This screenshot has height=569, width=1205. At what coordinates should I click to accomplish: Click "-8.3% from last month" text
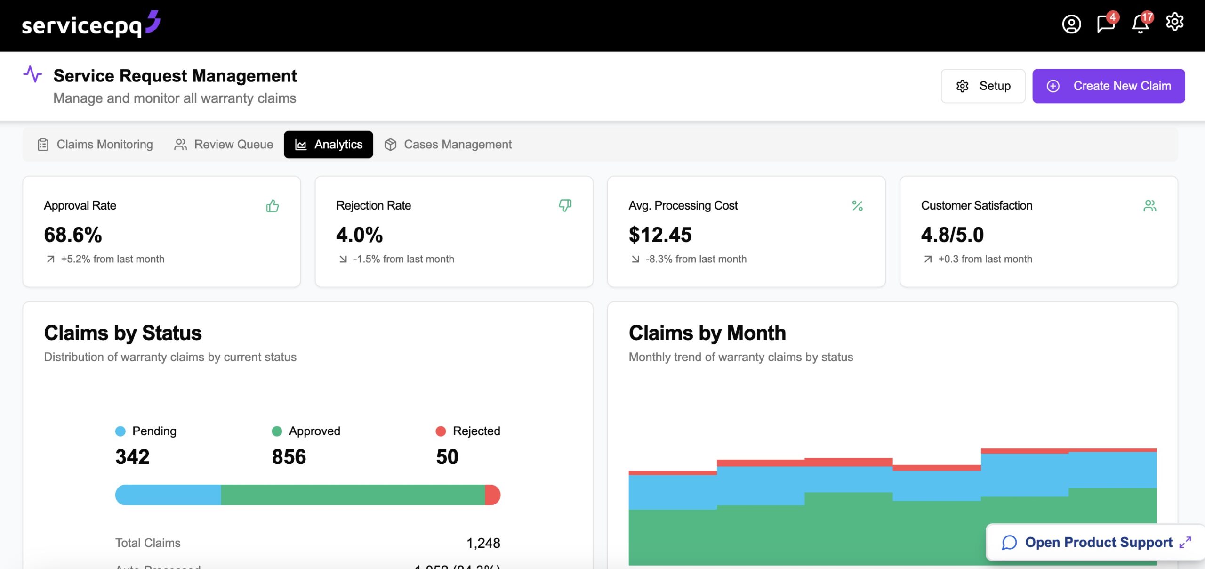pos(696,259)
